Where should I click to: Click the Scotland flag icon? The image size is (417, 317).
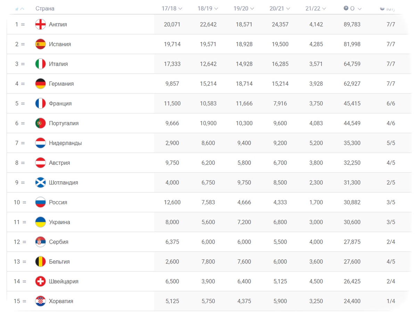point(41,182)
